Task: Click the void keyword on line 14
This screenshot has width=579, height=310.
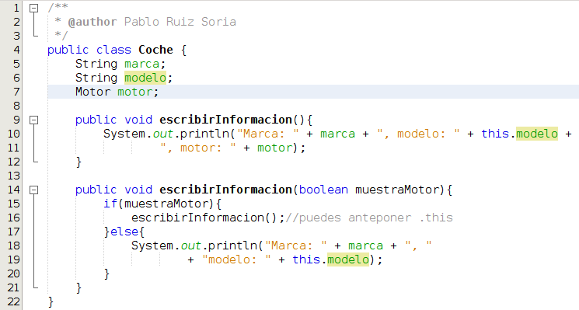Action: click(x=138, y=190)
